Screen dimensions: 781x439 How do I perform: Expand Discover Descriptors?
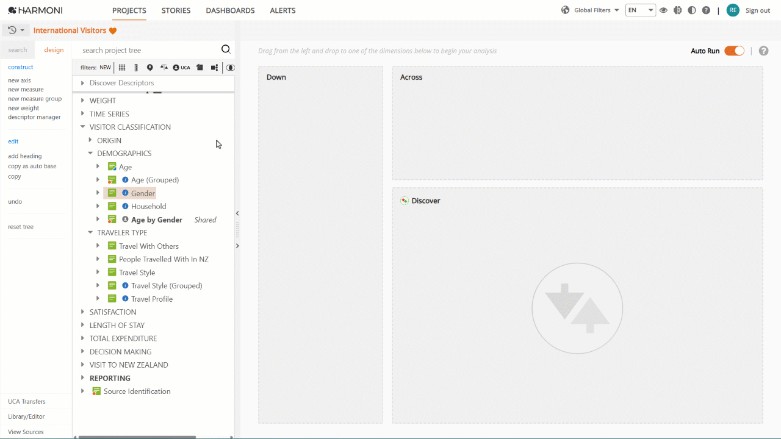(82, 83)
